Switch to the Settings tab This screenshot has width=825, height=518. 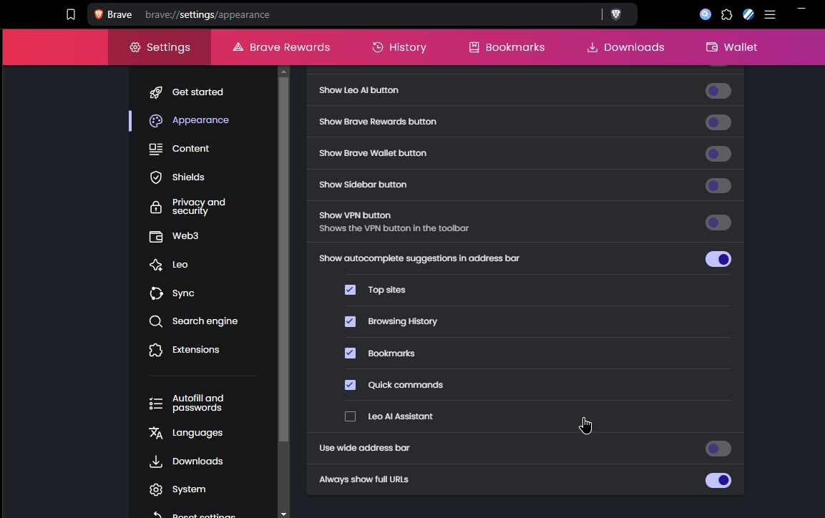pyautogui.click(x=160, y=47)
